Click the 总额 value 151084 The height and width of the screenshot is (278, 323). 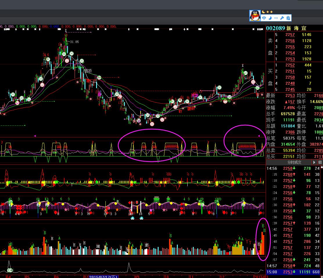[288, 126]
